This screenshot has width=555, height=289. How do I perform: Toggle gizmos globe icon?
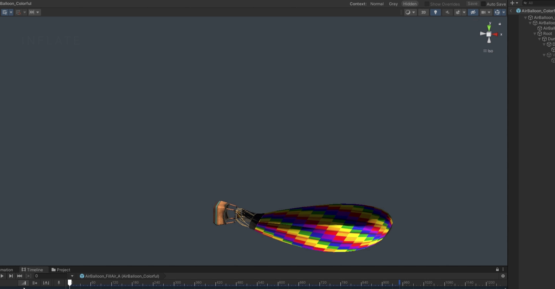497,12
